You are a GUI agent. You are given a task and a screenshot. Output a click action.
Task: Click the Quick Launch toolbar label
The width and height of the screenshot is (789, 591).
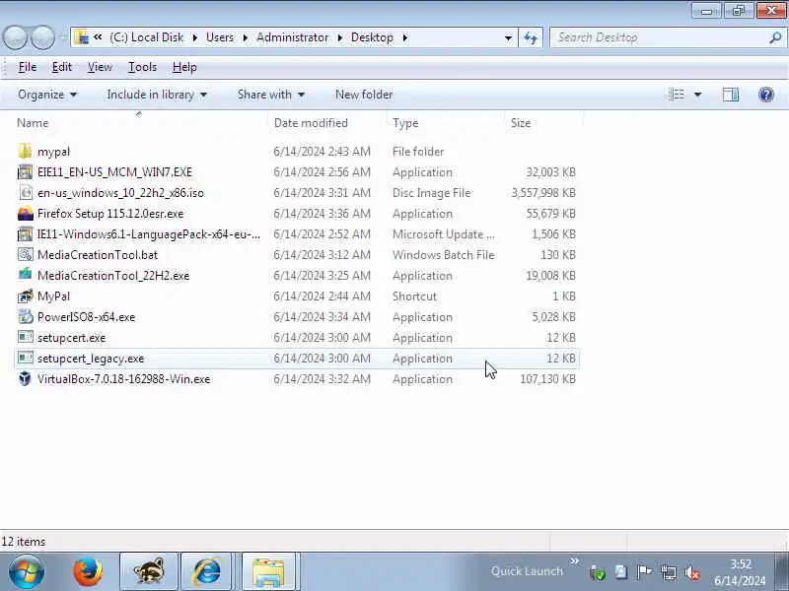[x=527, y=571]
